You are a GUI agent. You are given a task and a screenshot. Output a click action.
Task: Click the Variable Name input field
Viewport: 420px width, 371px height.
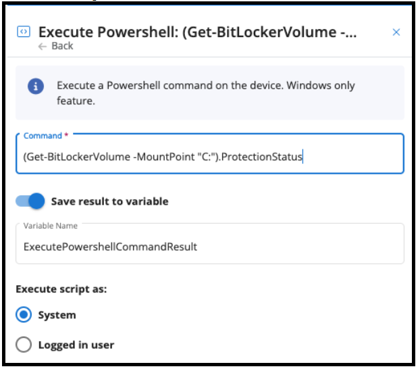tap(210, 244)
